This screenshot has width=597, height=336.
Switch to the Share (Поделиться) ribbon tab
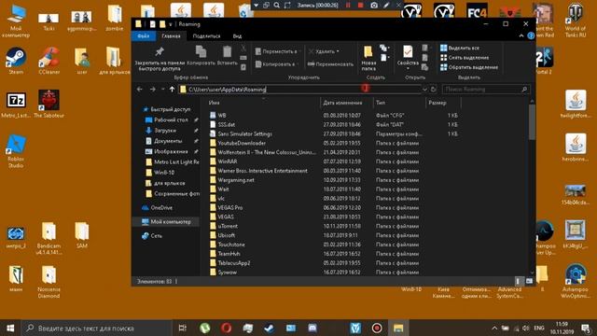[x=206, y=35]
